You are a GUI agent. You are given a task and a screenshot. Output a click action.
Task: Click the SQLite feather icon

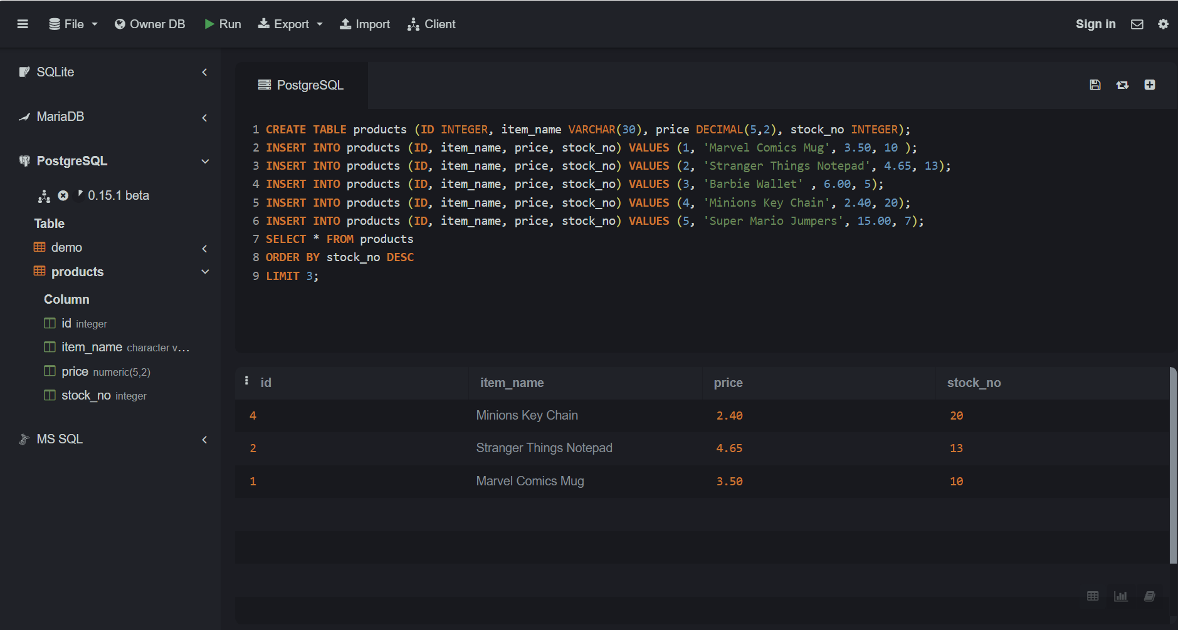point(24,72)
